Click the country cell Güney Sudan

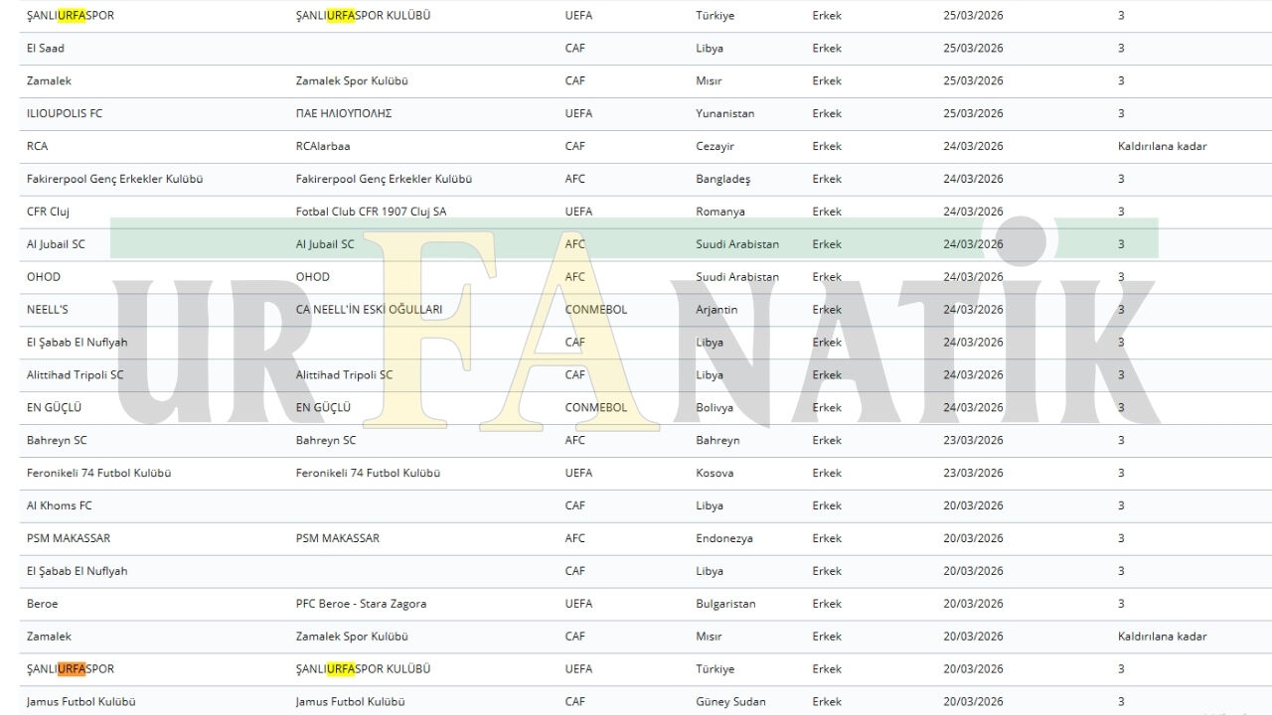tap(731, 702)
